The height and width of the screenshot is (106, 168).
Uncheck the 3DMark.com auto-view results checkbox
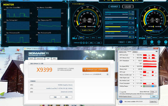(x=108, y=74)
